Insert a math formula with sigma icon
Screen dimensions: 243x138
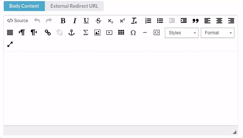[x=86, y=33]
